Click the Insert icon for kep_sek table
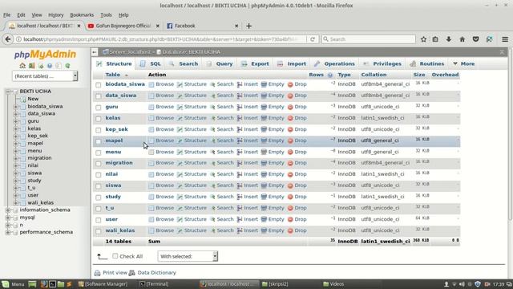This screenshot has width=513, height=289. [x=240, y=129]
